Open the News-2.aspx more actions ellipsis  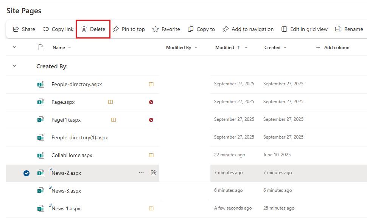(141, 173)
